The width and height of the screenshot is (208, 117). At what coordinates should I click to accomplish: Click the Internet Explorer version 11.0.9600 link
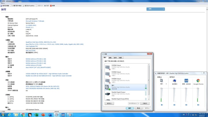[x=31, y=25]
